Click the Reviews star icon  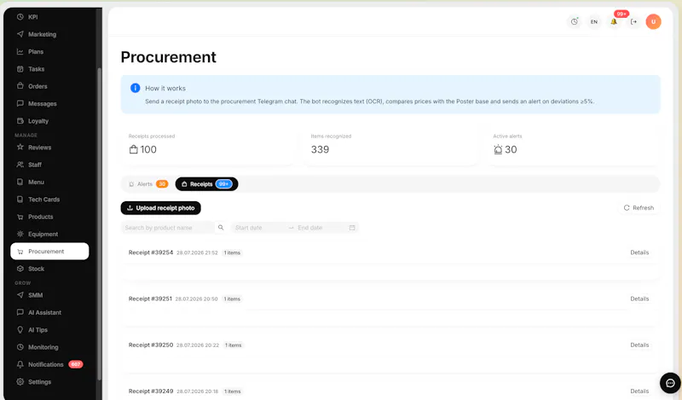pos(20,147)
